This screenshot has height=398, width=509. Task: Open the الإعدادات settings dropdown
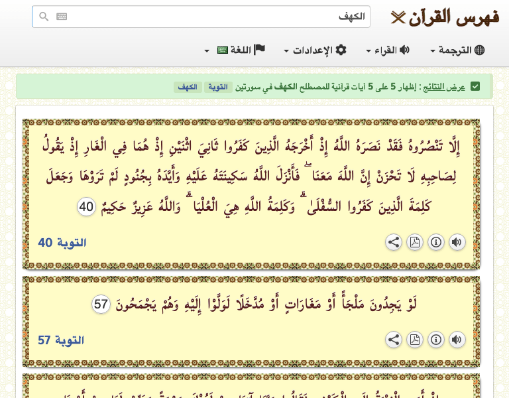[315, 50]
